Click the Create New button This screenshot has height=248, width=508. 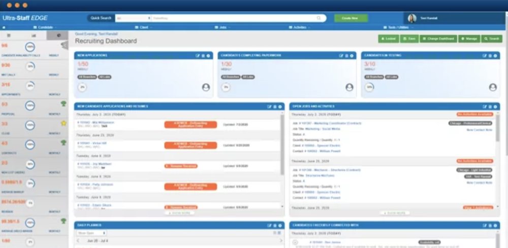351,18
